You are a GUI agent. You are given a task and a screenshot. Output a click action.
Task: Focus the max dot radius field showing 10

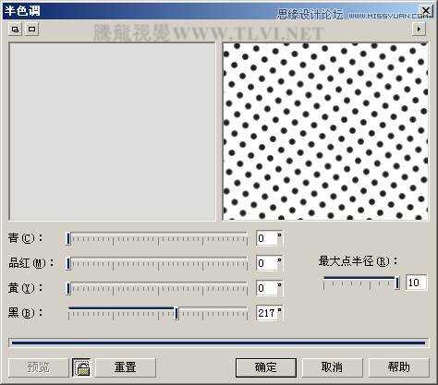point(417,283)
